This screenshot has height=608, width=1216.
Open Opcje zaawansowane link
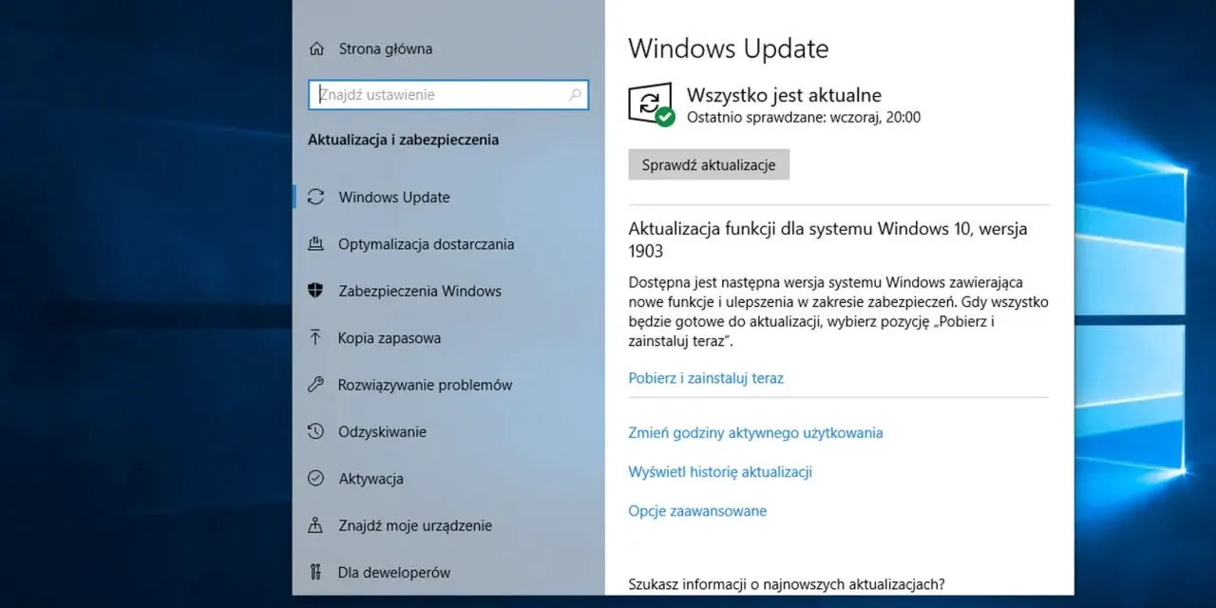pos(697,511)
